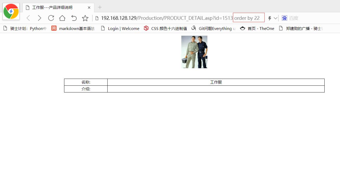Click the address bar URL field

coord(167,18)
